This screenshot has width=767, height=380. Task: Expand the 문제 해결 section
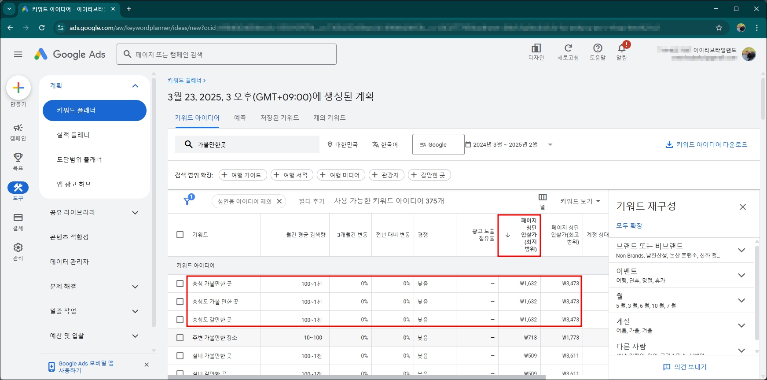tap(135, 287)
